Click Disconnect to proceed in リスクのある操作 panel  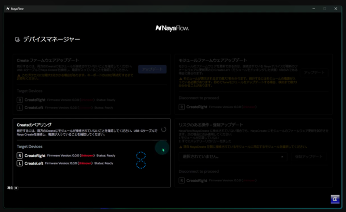[199, 171]
